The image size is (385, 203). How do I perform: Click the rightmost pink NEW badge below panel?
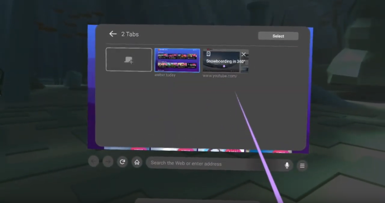[280, 152]
